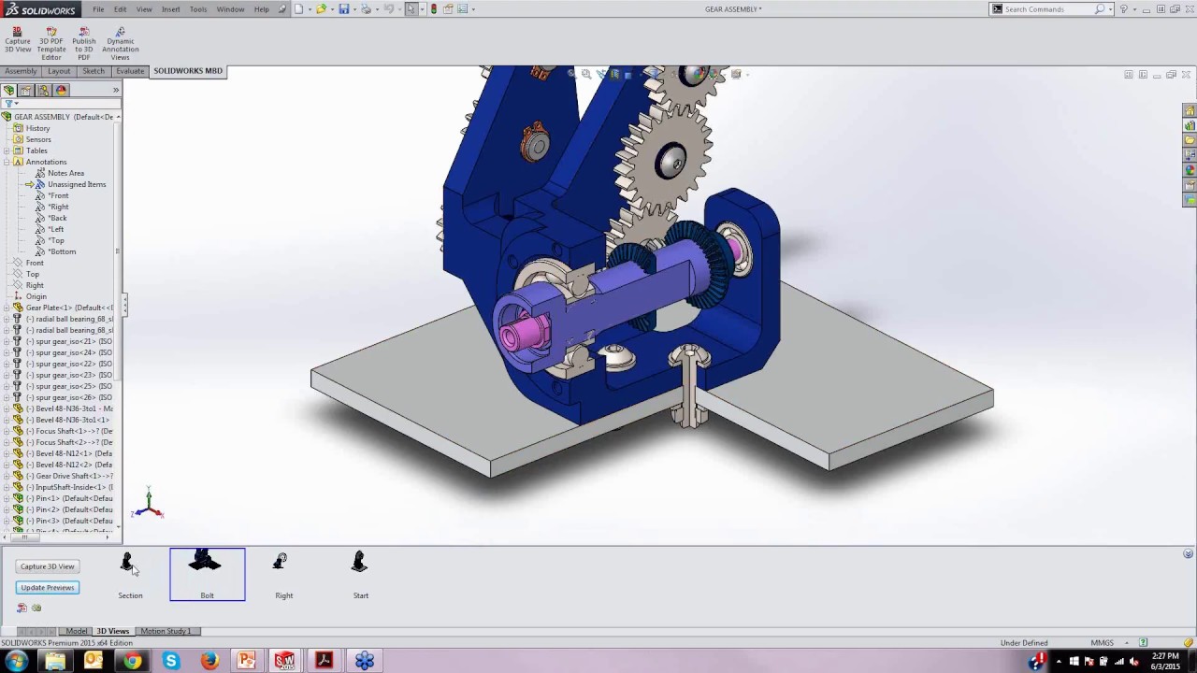Click the Capture 3D View button in panel
The width and height of the screenshot is (1197, 673).
tap(48, 566)
